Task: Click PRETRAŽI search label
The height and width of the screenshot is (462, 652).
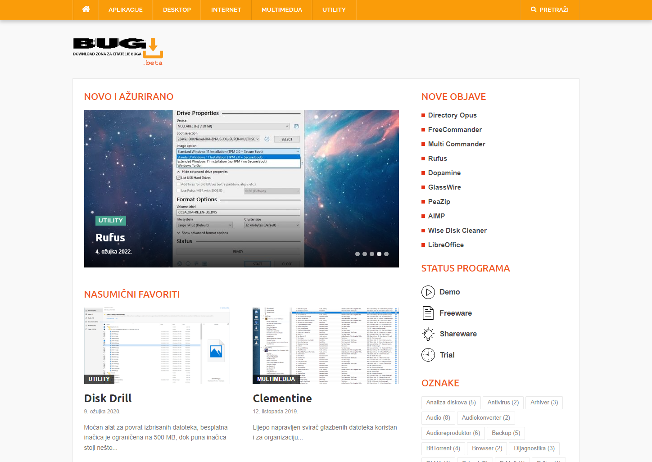Action: [x=554, y=9]
